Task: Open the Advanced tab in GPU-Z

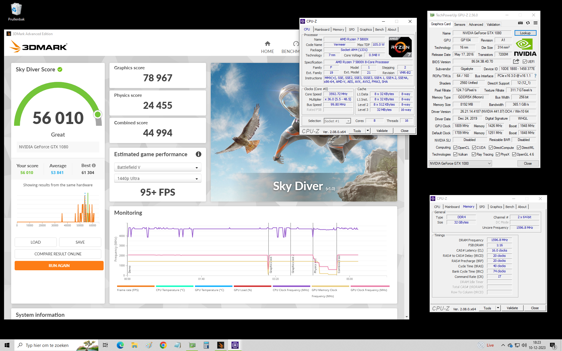Action: (476, 25)
